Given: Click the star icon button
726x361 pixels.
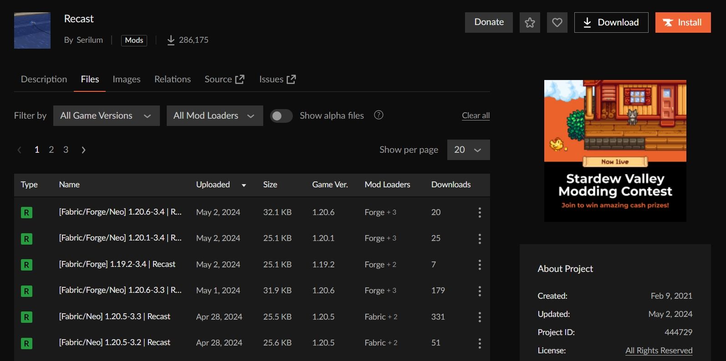Looking at the screenshot, I should tap(530, 22).
